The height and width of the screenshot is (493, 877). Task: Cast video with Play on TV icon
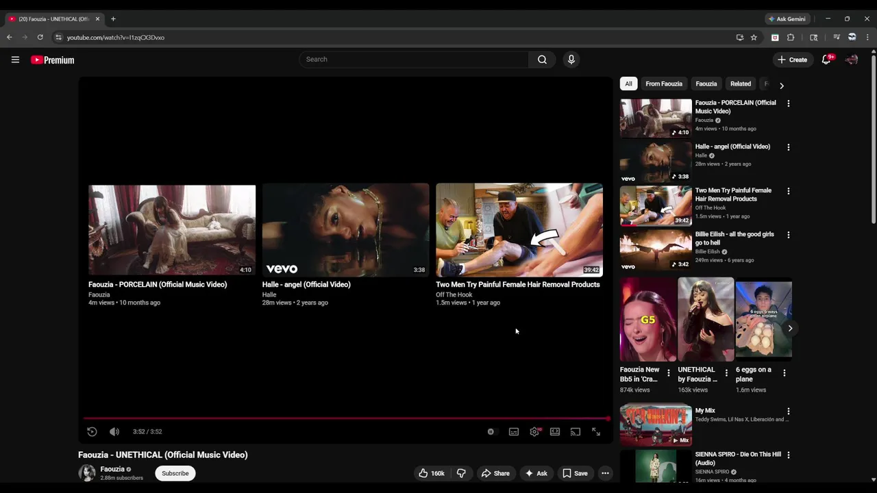coord(576,431)
